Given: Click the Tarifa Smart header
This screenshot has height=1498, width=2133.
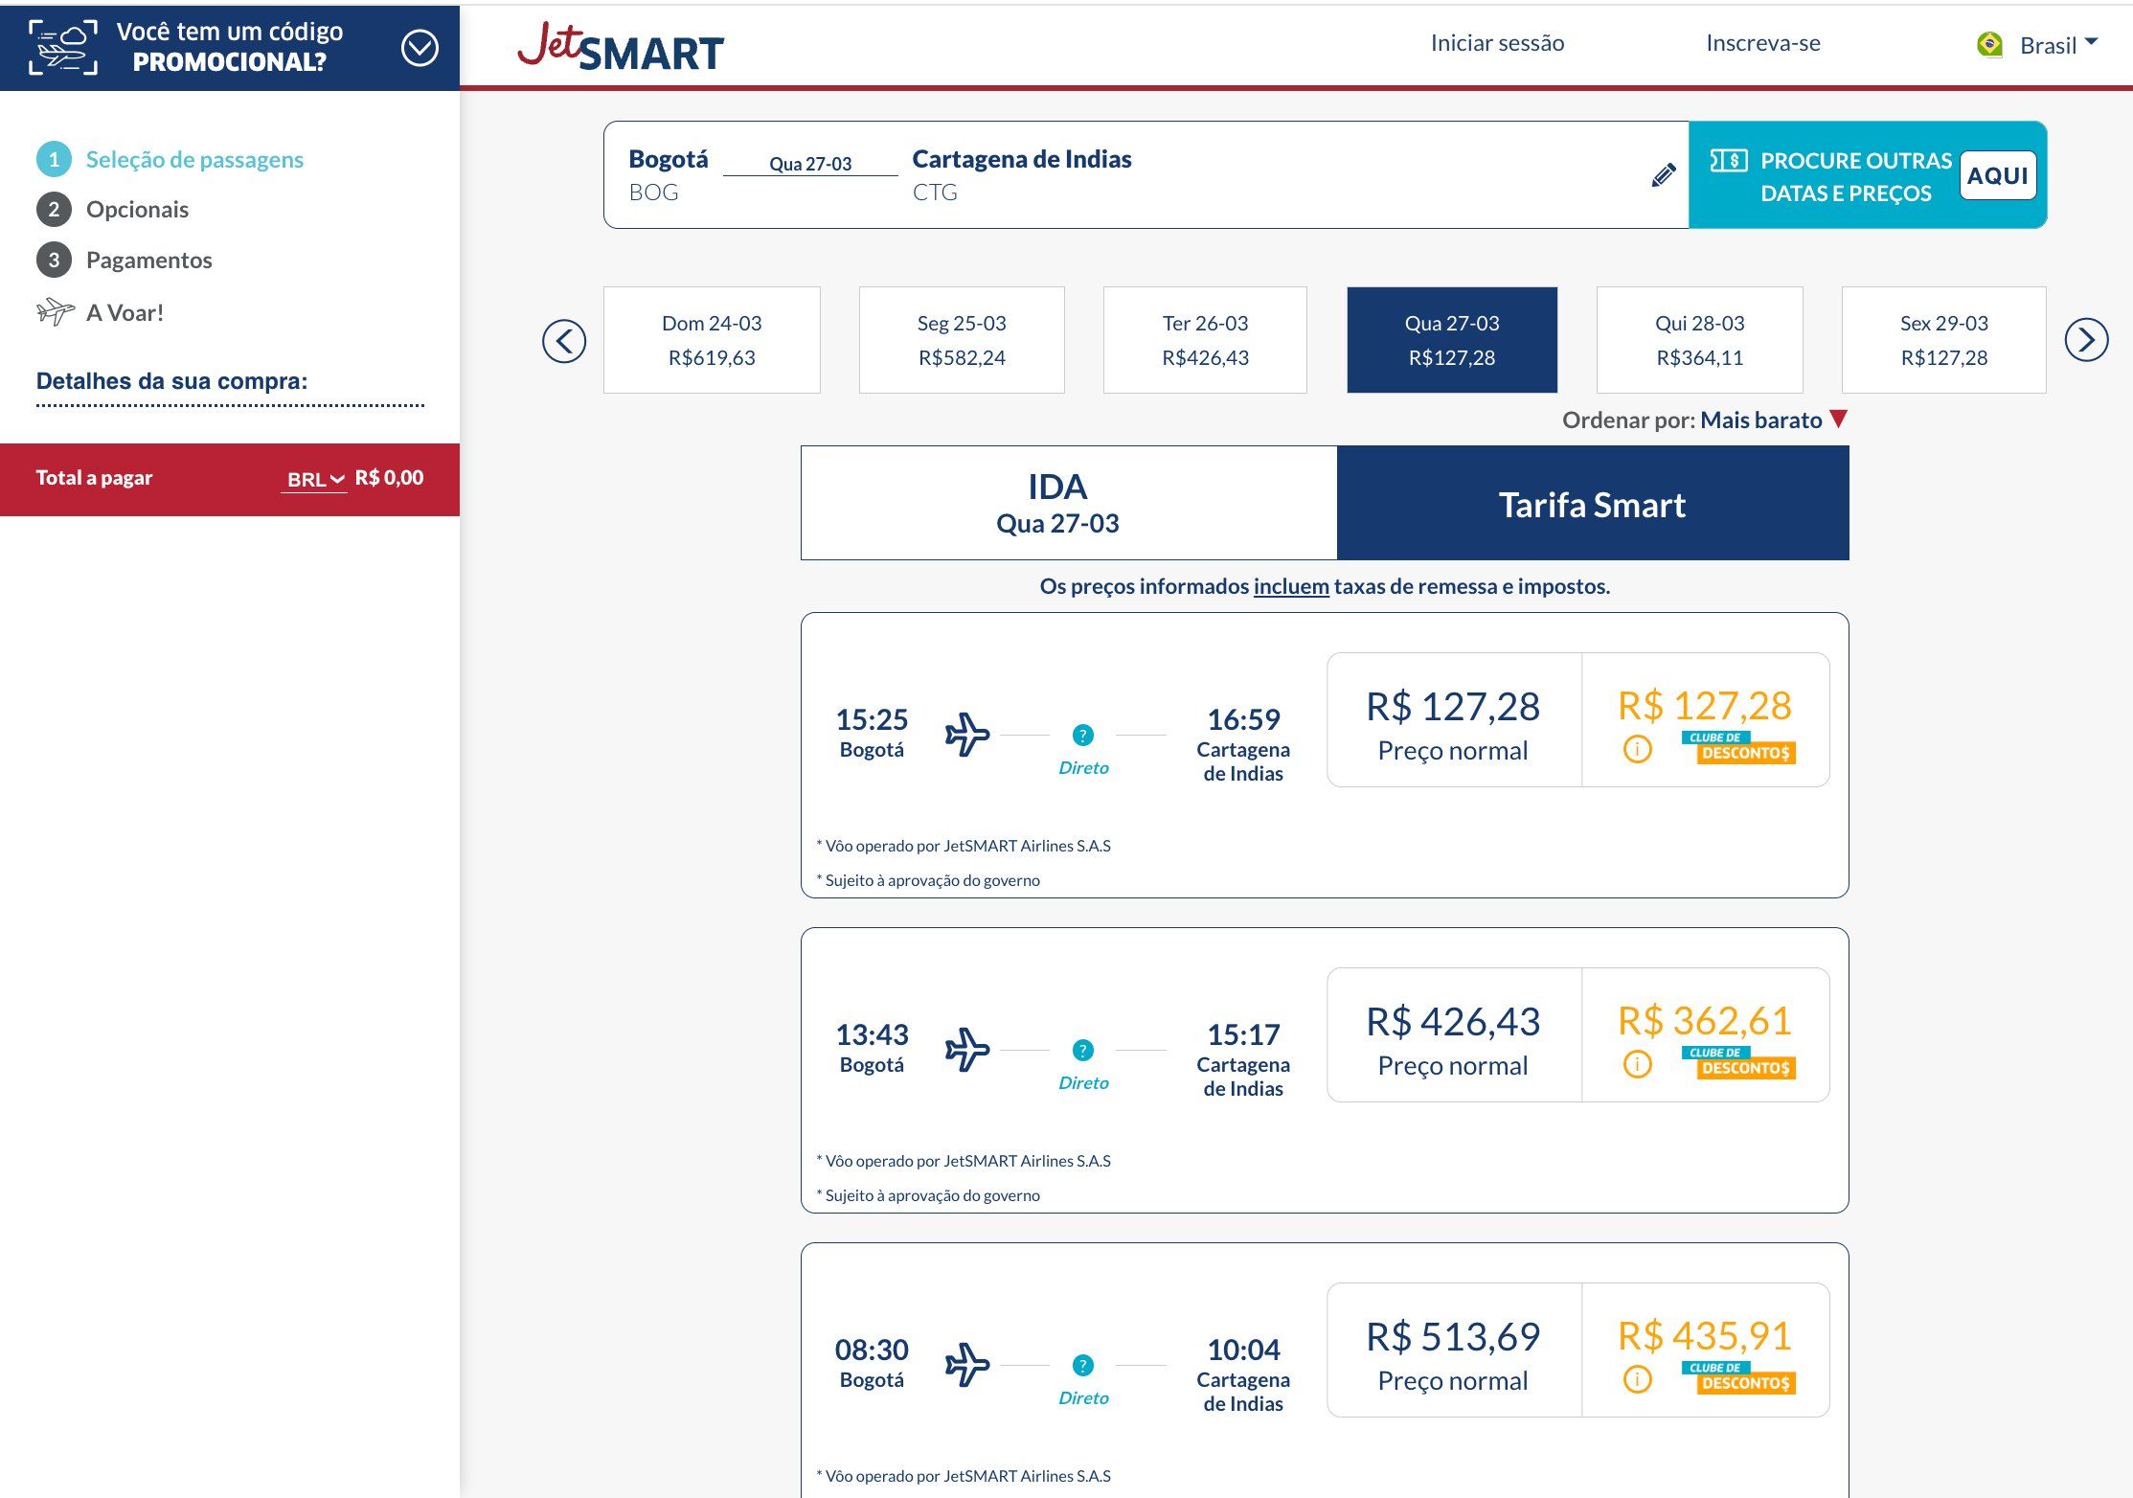Looking at the screenshot, I should (1593, 504).
